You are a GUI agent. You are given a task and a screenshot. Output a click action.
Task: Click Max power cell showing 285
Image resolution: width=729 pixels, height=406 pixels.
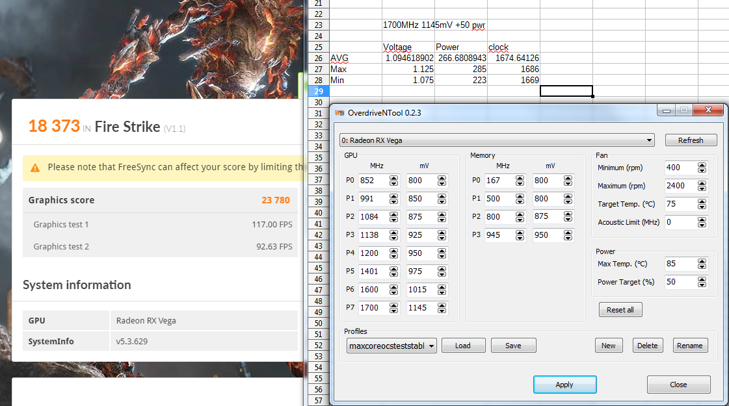click(461, 69)
